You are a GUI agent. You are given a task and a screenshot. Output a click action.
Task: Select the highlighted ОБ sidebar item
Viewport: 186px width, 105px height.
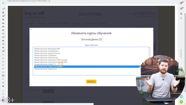click(x=3, y=76)
